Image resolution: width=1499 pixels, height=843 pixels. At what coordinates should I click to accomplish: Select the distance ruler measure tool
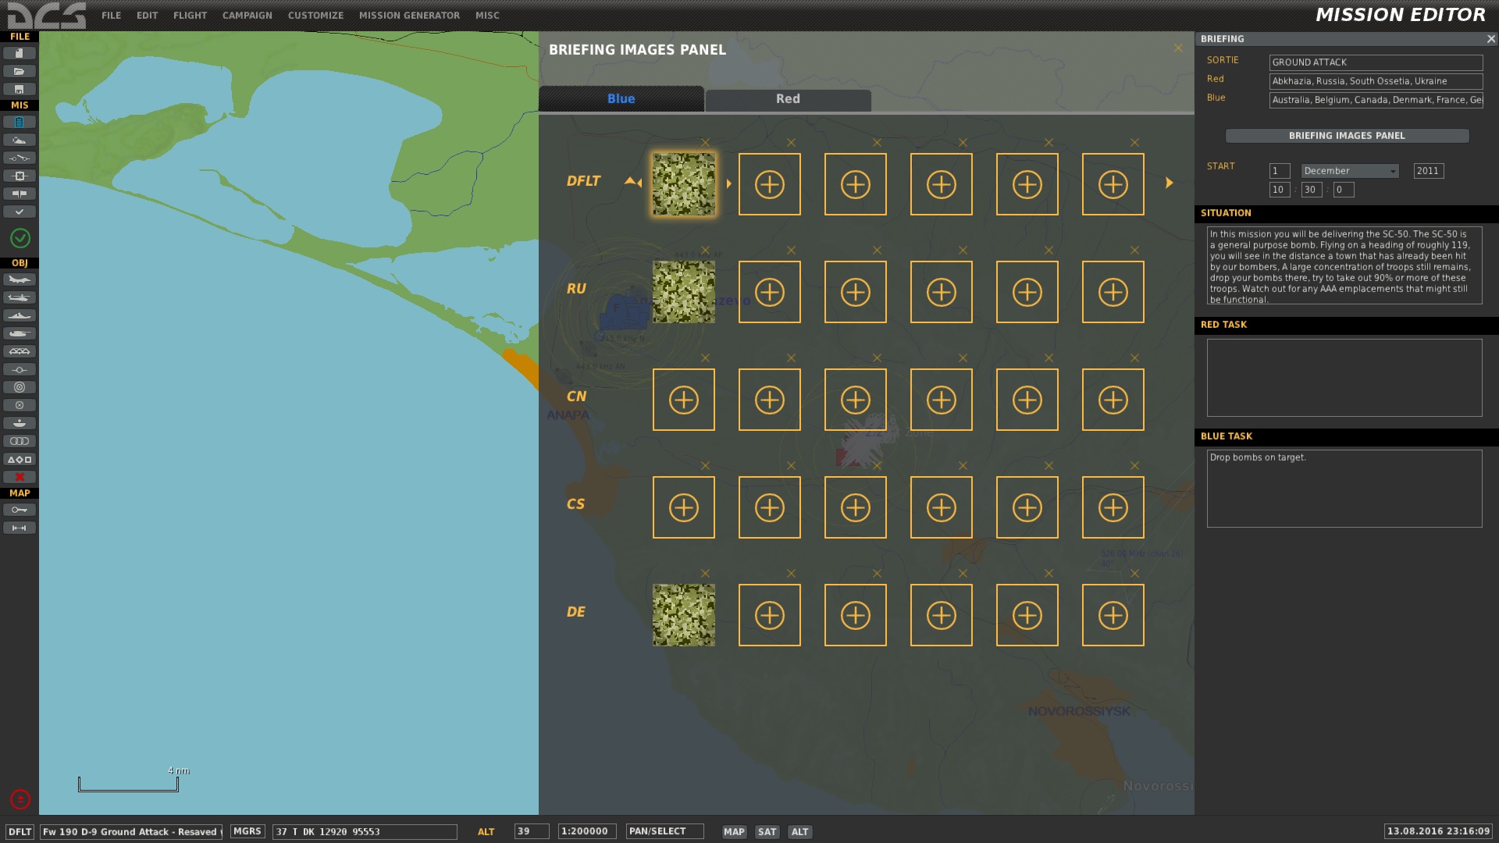[20, 528]
